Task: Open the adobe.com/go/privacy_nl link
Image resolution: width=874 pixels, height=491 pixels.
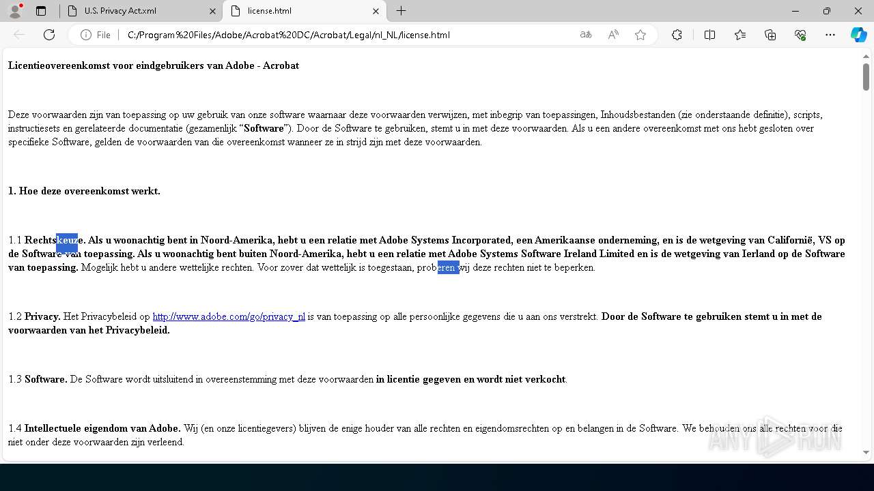Action: point(229,316)
